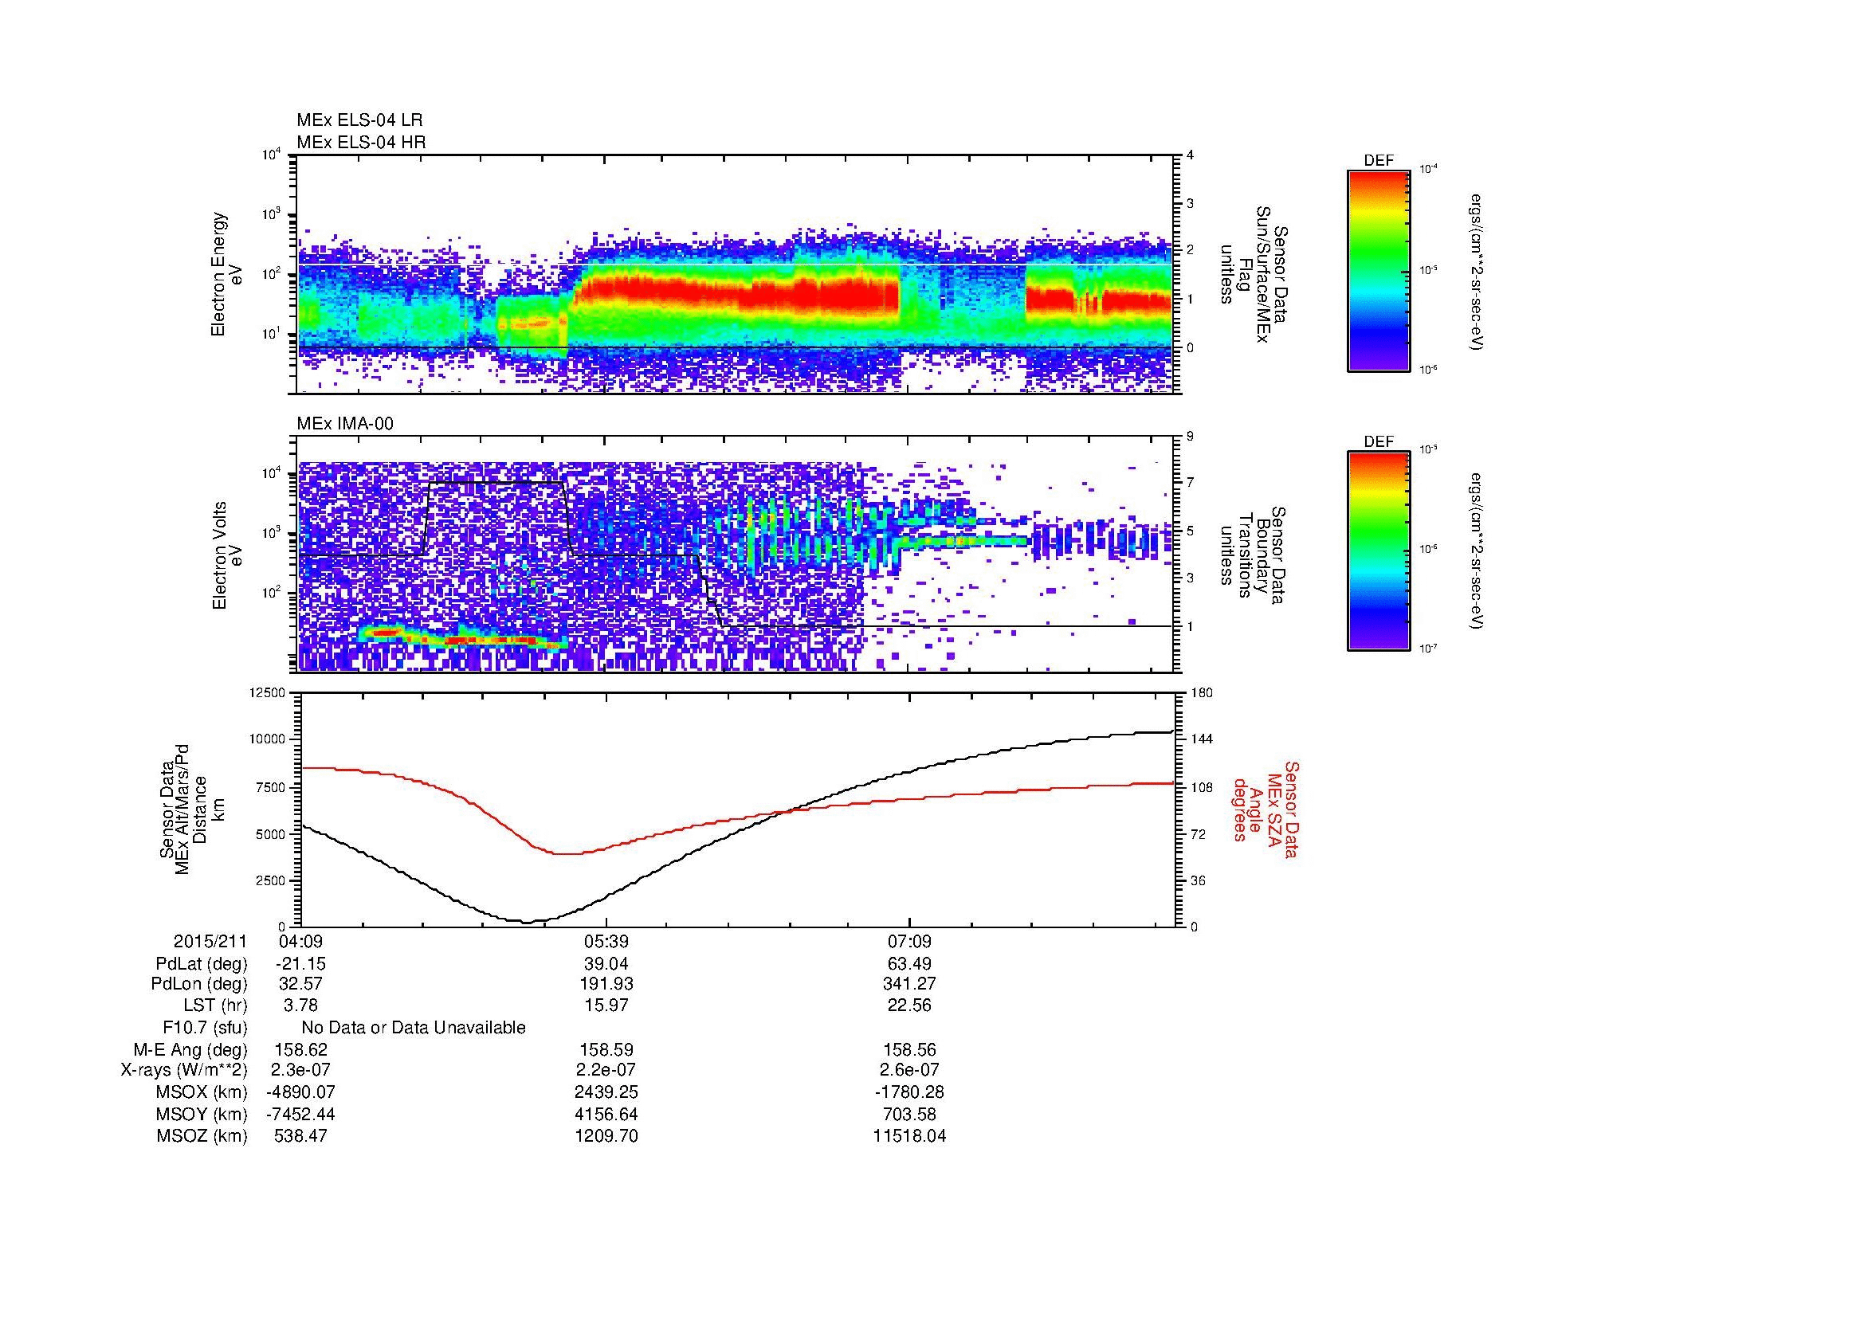Click the 'MEx Alt/Mars/Pd Distance km' axis label
The image size is (1864, 1317).
[x=191, y=809]
